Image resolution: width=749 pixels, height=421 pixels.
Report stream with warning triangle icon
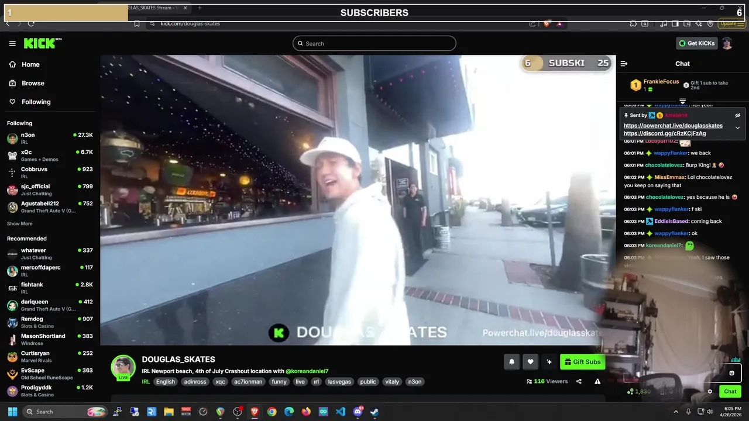(597, 381)
